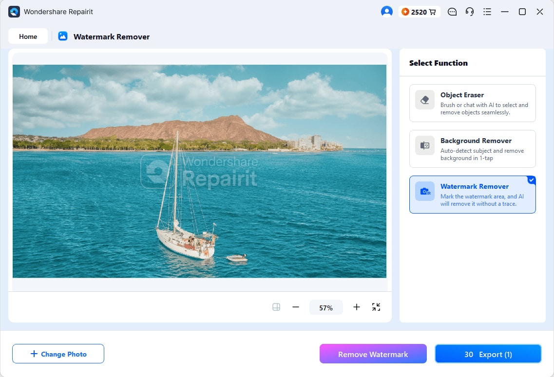Close the Wondershare Repairit window
The height and width of the screenshot is (377, 554).
pos(539,12)
